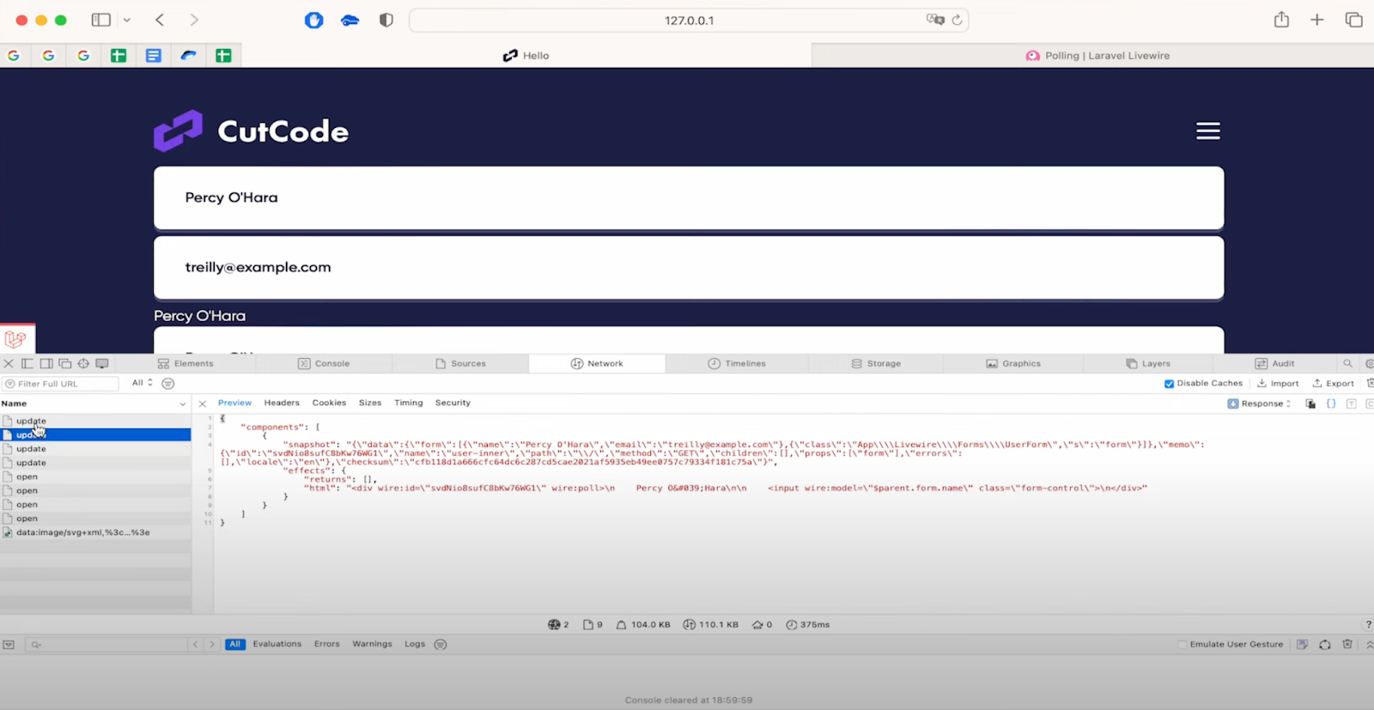This screenshot has height=710, width=1374.
Task: Switch to Polling | Laravel Livewire tab
Action: click(x=1097, y=56)
